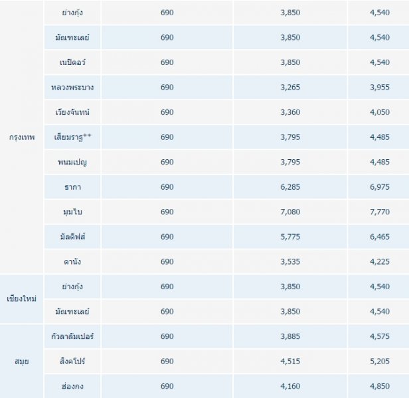This screenshot has height=398, width=409.
Task: Click the ดานัง destination cell
Action: pos(73,261)
